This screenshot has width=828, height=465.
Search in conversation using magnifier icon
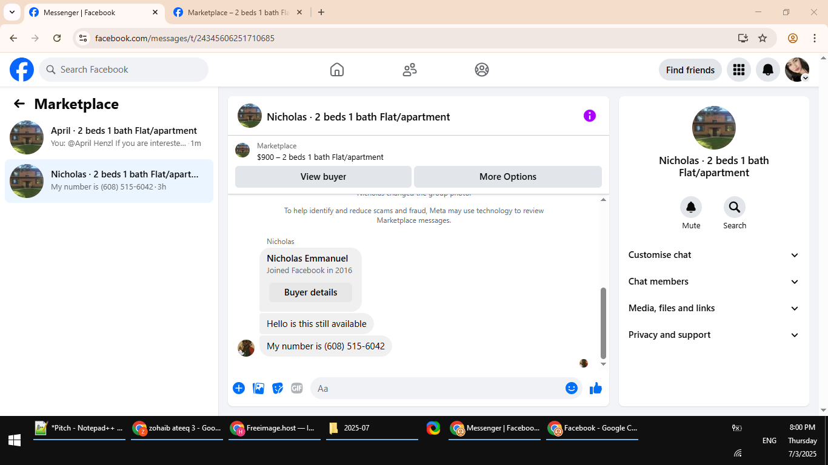click(x=735, y=208)
